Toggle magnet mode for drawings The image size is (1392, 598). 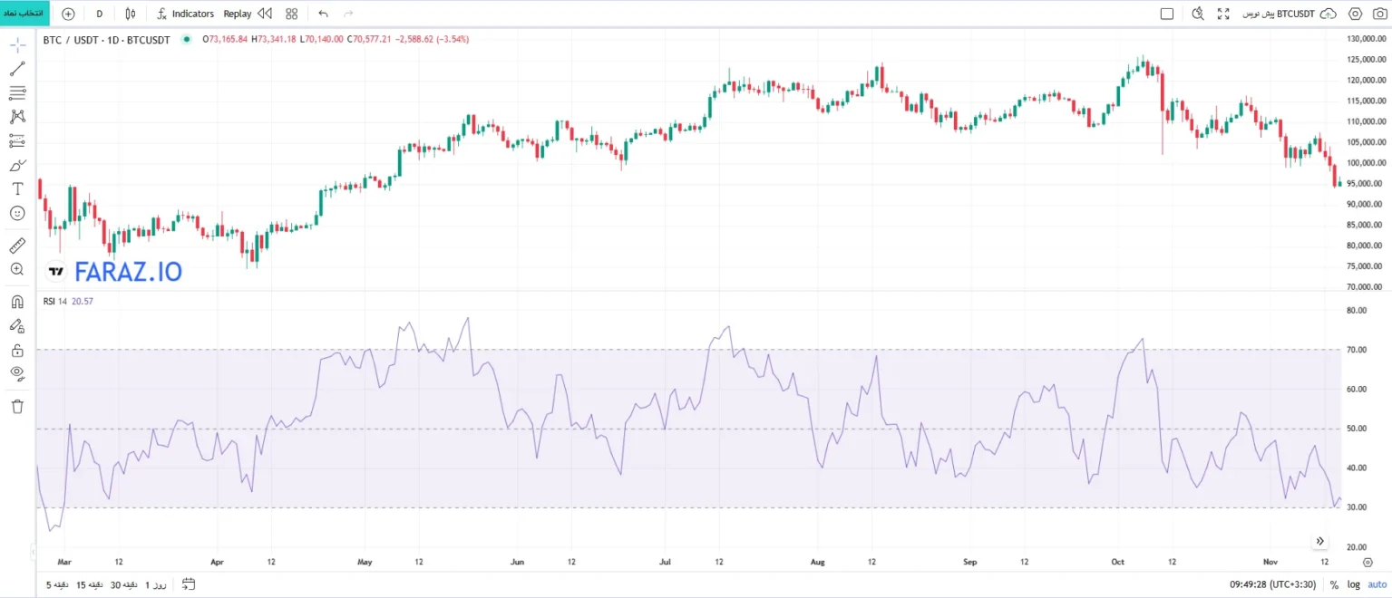pyautogui.click(x=17, y=300)
